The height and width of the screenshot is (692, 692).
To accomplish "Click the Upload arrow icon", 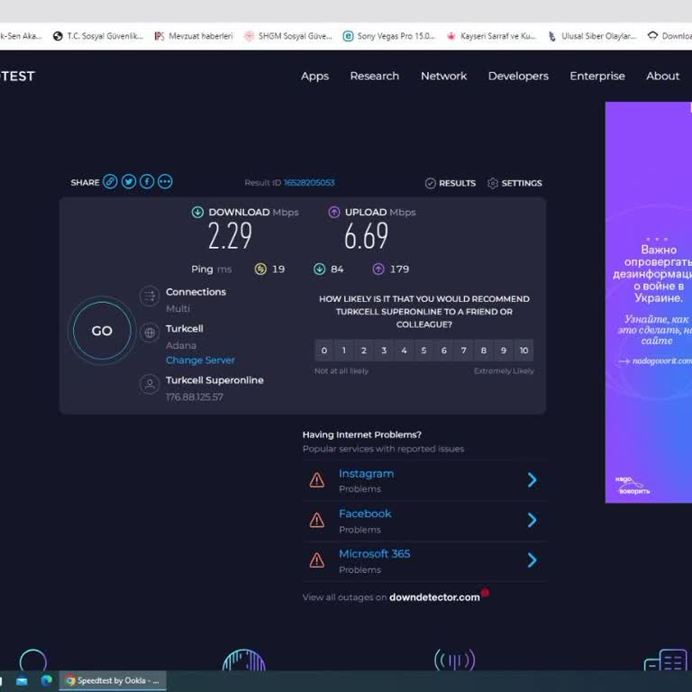I will pyautogui.click(x=334, y=213).
